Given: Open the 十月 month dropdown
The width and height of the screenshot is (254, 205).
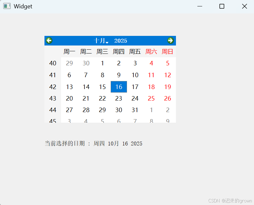Looking at the screenshot, I should [101, 41].
